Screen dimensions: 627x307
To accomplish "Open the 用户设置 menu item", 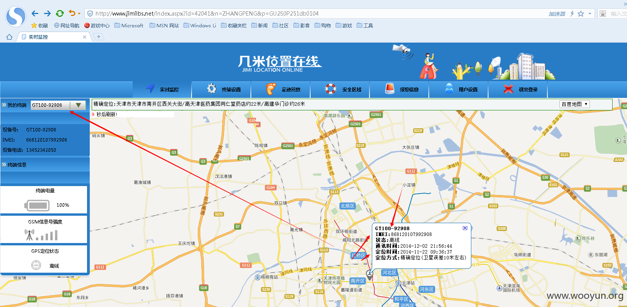I will pyautogui.click(x=459, y=89).
